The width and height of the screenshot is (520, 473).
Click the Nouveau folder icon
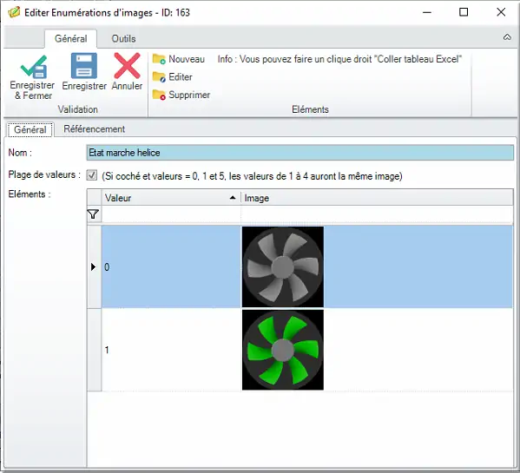[x=159, y=59]
